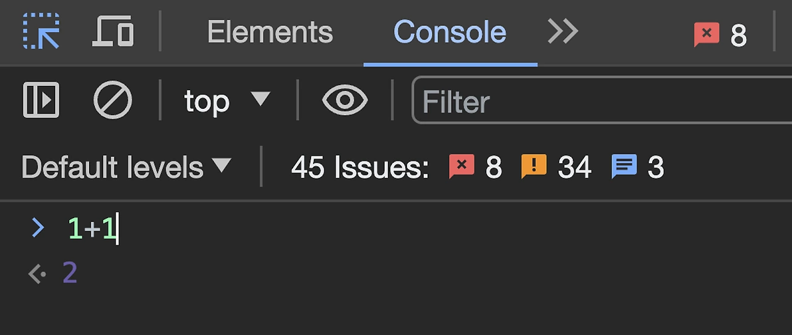Create live expression with eye icon
Screen dimensions: 792x335
[345, 100]
